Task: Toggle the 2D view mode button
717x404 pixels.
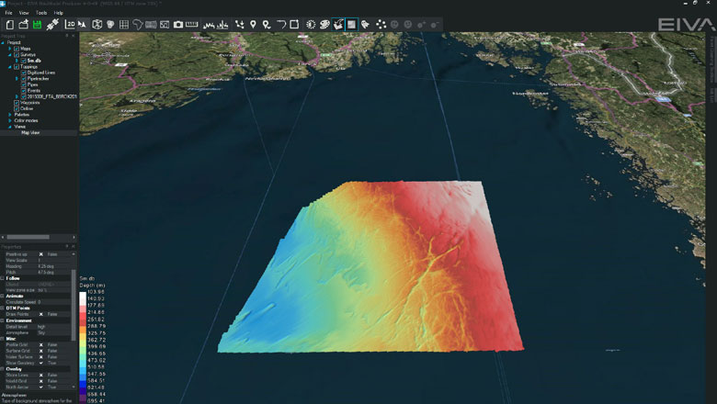Action: 71,25
